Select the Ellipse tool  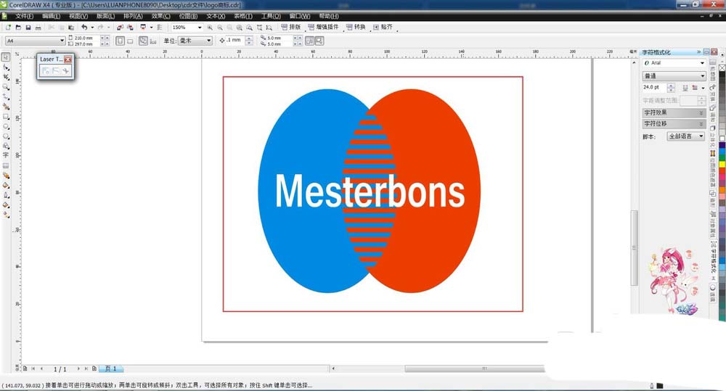pos(6,126)
